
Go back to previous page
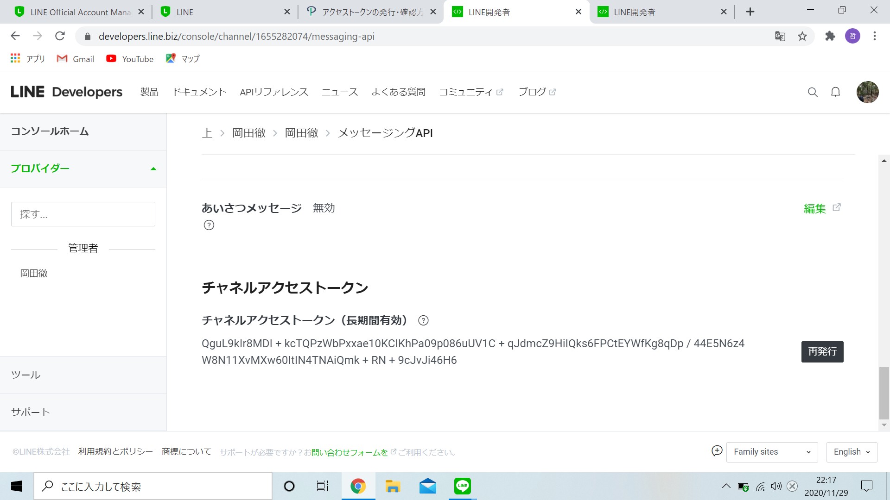pyautogui.click(x=15, y=36)
